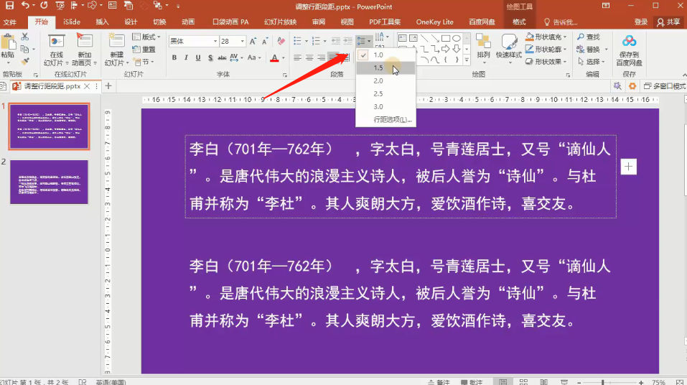
Task: Decrease font size with small A icon
Action: click(x=265, y=41)
